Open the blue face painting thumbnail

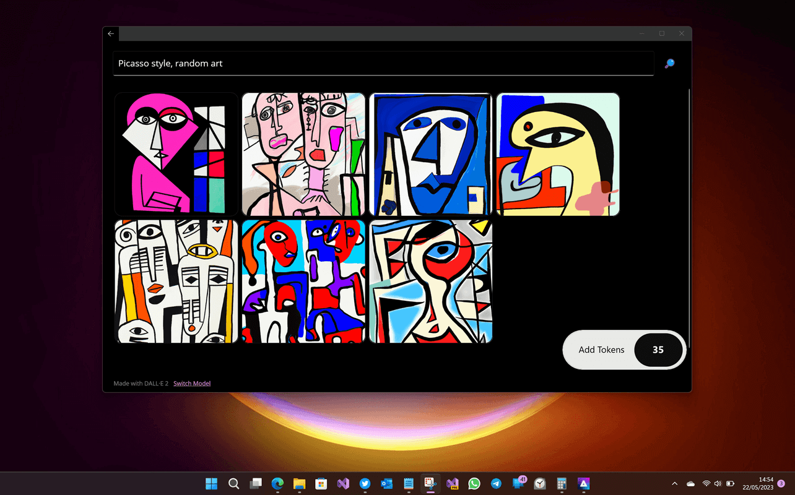tap(431, 154)
